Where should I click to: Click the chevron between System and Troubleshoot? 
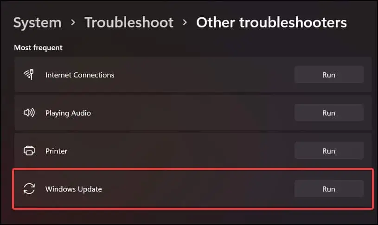click(73, 23)
